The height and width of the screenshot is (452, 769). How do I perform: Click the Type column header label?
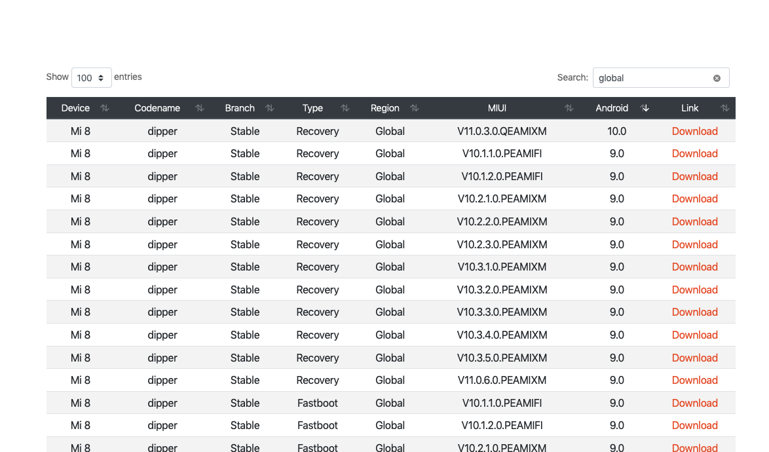[312, 108]
